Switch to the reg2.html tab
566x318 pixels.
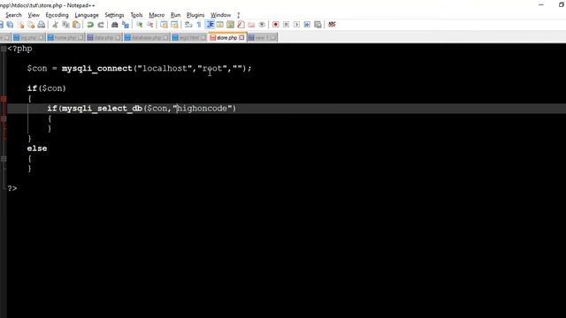click(x=188, y=37)
